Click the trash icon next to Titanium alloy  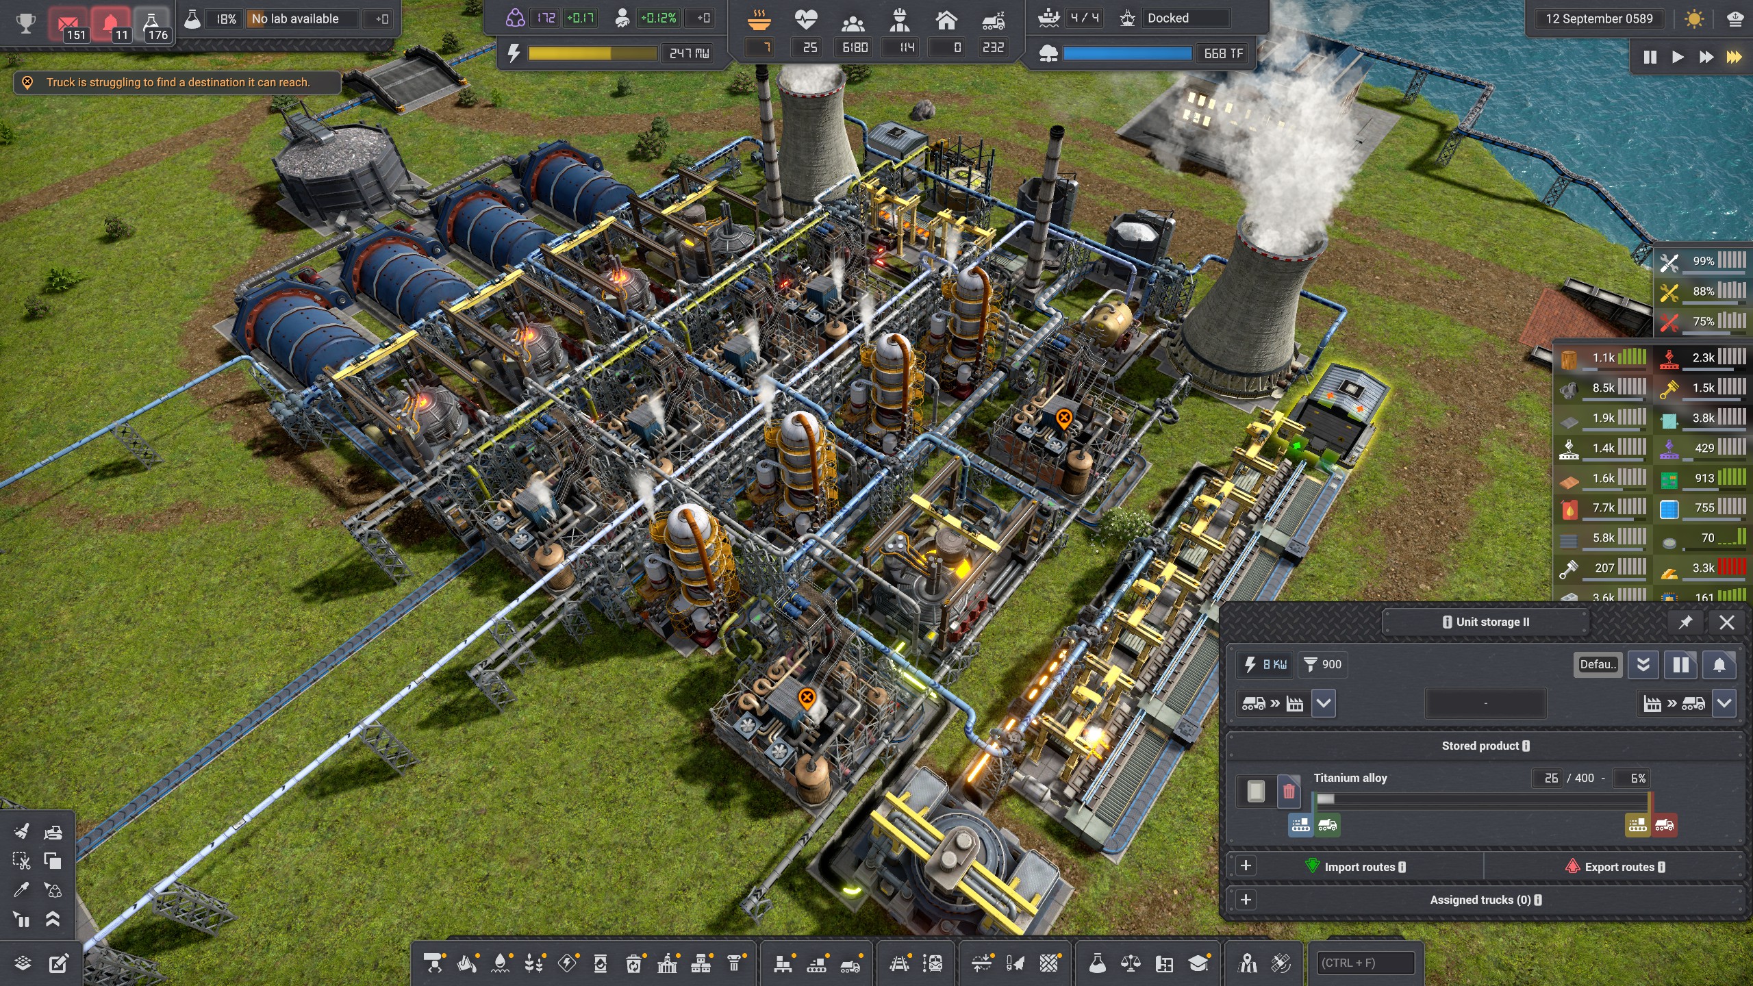(1289, 792)
